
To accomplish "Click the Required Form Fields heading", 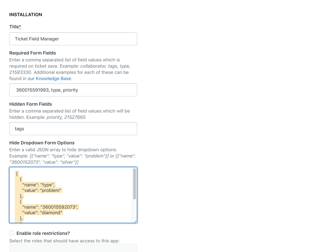I will pos(32,53).
